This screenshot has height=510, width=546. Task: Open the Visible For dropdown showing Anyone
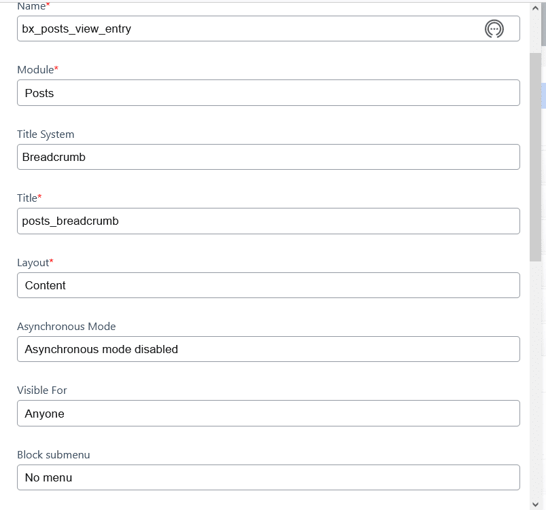pos(268,413)
